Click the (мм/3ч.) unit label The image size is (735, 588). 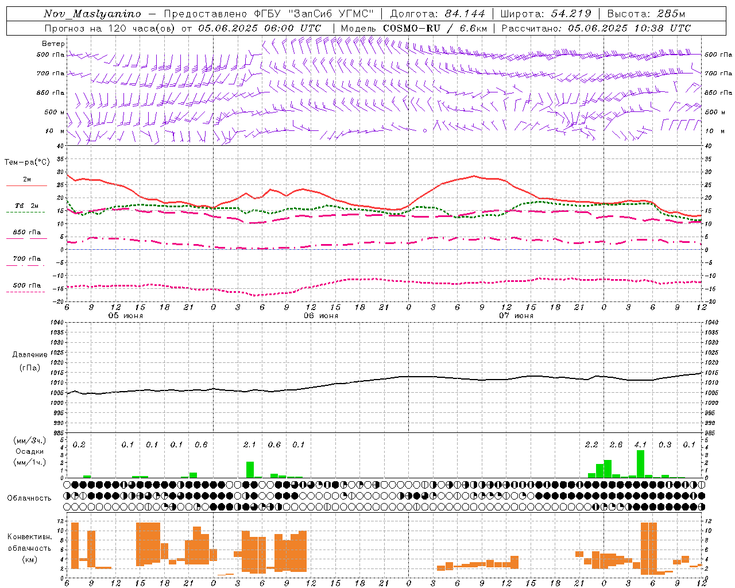tap(30, 440)
